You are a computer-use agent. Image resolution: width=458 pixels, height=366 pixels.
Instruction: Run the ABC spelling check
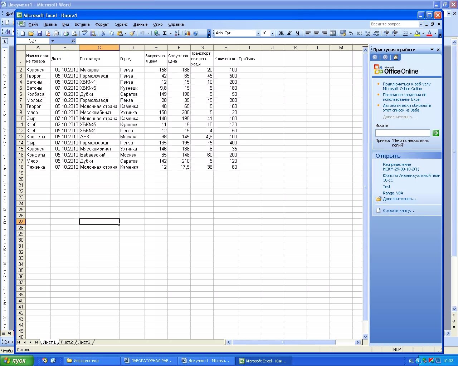[84, 33]
